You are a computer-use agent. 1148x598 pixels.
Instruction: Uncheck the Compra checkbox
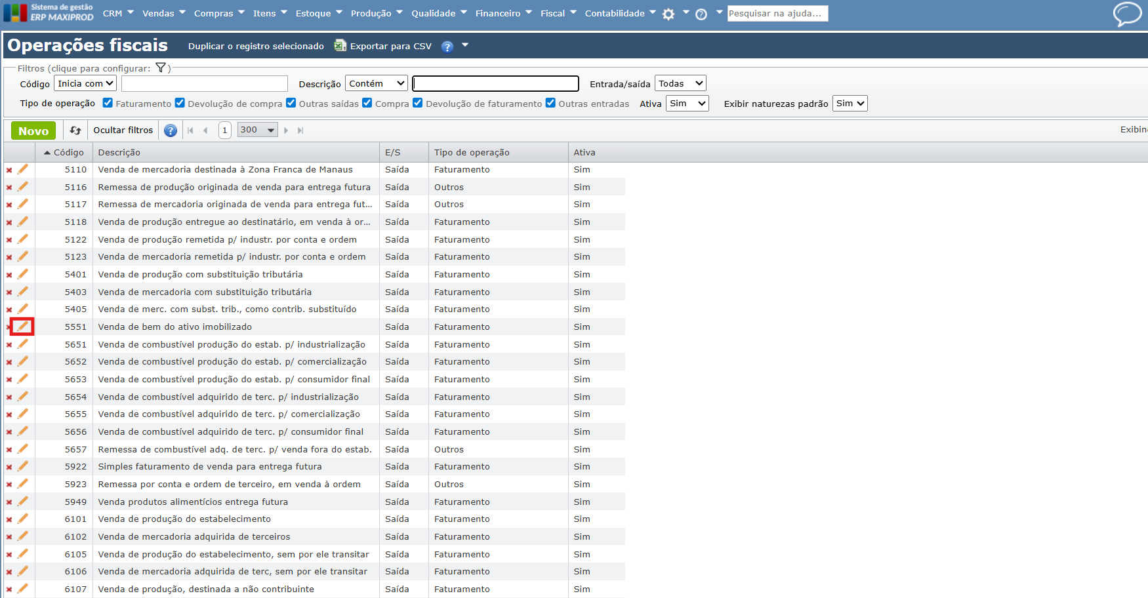pyautogui.click(x=367, y=103)
